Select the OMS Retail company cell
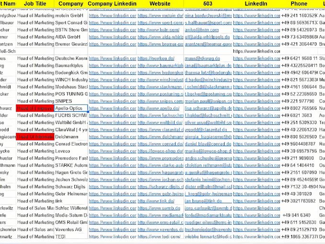Screen dimensions: 325x244 click(x=71, y=222)
